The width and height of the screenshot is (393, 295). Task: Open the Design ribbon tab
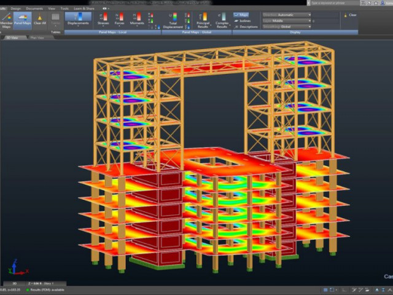16,9
